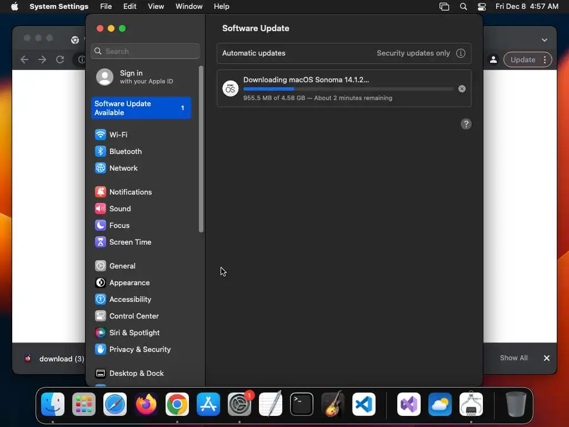Image resolution: width=569 pixels, height=427 pixels.
Task: Open the File menu
Action: (106, 7)
